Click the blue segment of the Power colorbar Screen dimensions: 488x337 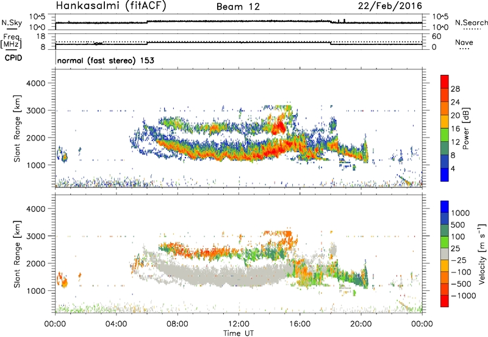pos(445,175)
